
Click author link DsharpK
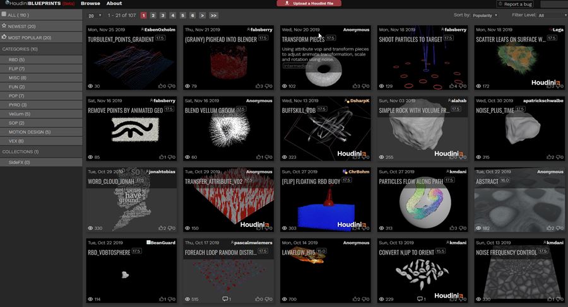[x=359, y=101]
